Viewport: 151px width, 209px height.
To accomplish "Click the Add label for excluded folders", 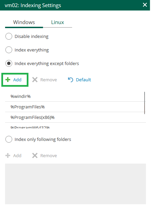I will (17, 80).
